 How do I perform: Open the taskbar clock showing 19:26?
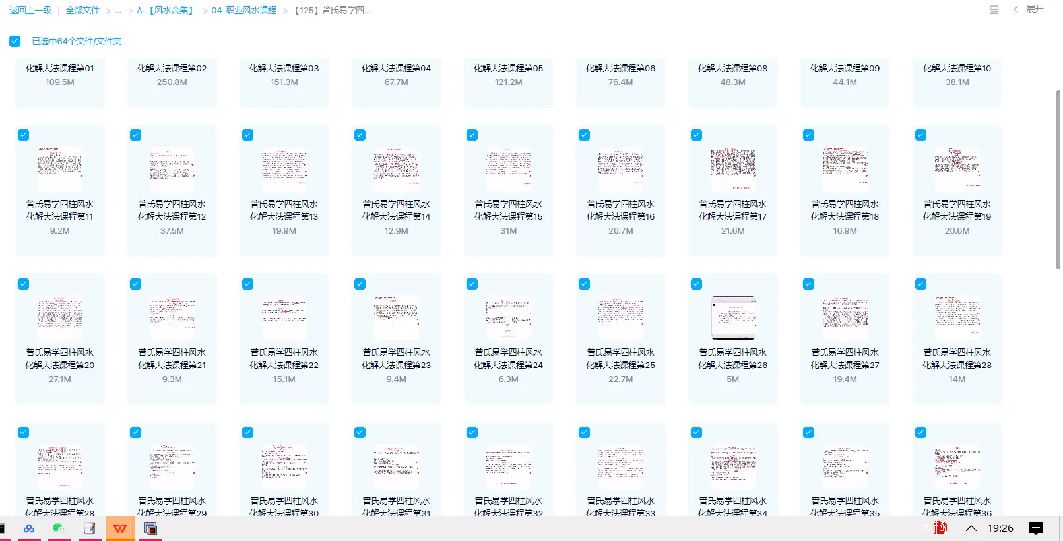click(x=1000, y=528)
